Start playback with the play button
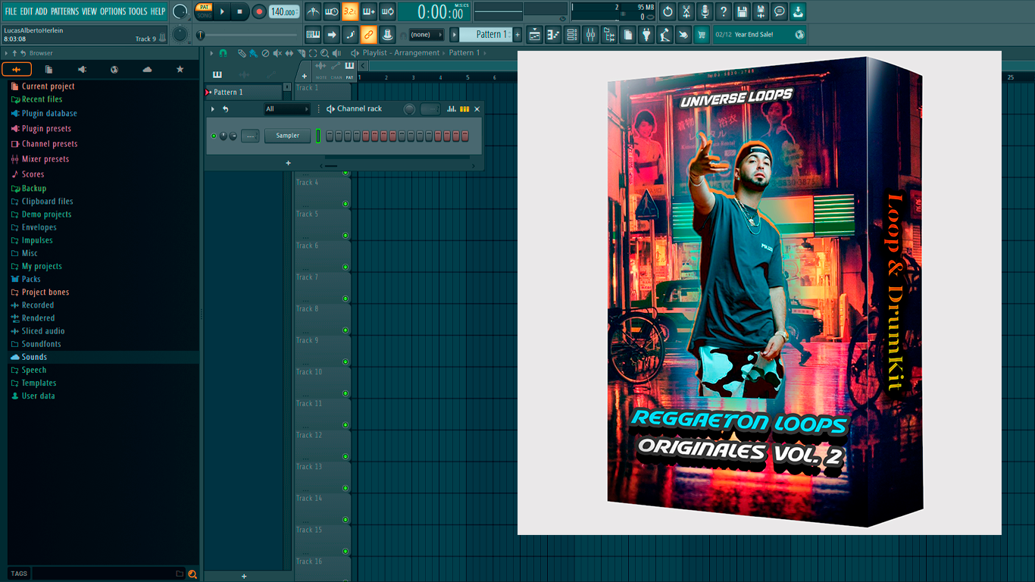Viewport: 1035px width, 582px height. 222,12
